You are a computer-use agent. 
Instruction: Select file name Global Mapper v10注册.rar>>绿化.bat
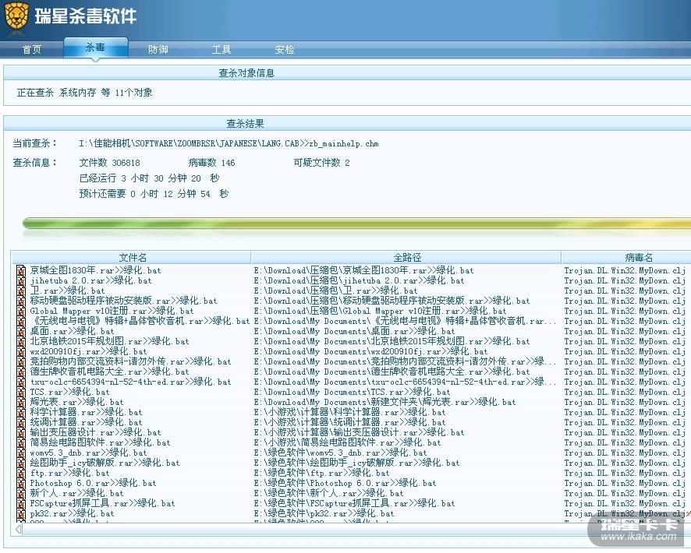tap(112, 311)
